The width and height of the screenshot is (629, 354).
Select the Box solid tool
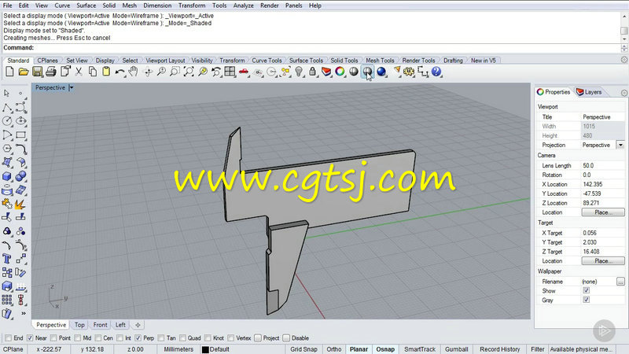pos(7,176)
